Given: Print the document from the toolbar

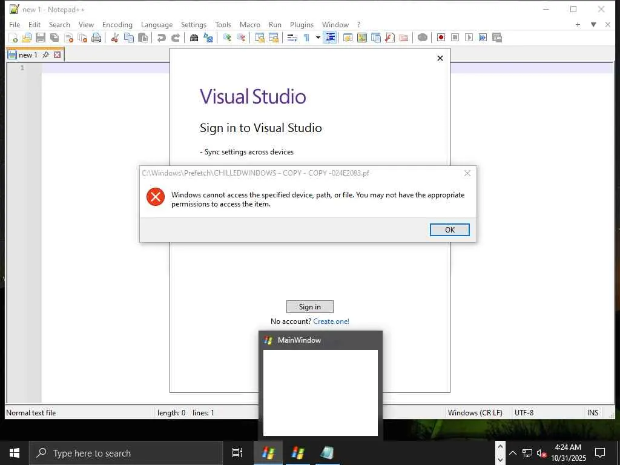Looking at the screenshot, I should click(96, 38).
